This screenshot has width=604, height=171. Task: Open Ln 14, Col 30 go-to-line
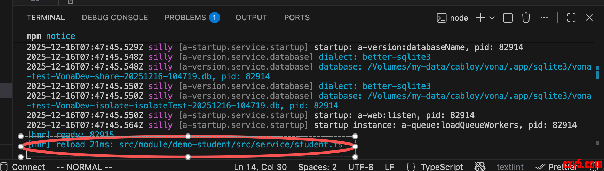(x=260, y=167)
